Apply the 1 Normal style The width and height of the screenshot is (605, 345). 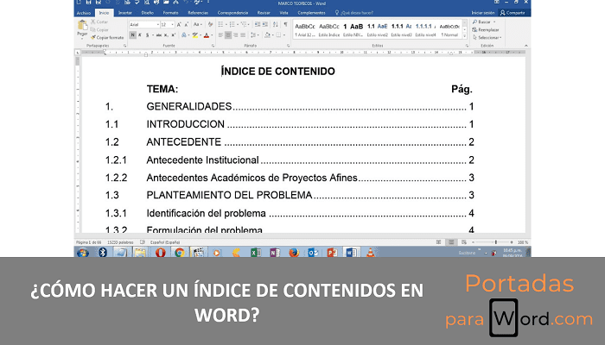tap(449, 30)
